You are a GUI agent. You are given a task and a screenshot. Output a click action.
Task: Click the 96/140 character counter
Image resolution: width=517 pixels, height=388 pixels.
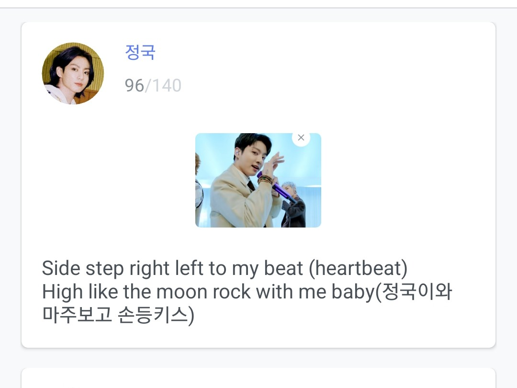click(x=153, y=86)
